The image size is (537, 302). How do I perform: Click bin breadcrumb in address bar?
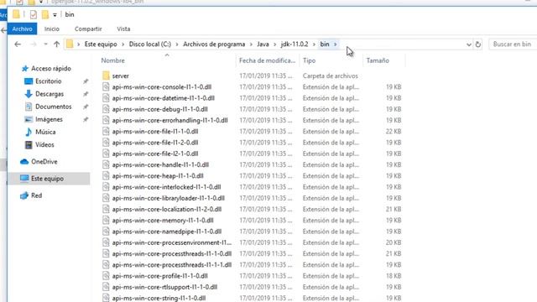click(325, 44)
